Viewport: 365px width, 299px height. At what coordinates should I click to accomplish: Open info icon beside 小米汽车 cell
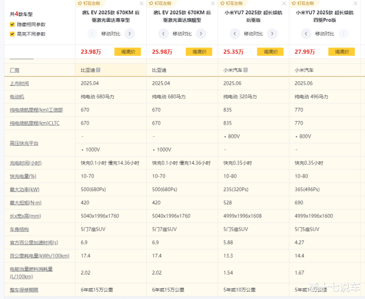(x=246, y=70)
